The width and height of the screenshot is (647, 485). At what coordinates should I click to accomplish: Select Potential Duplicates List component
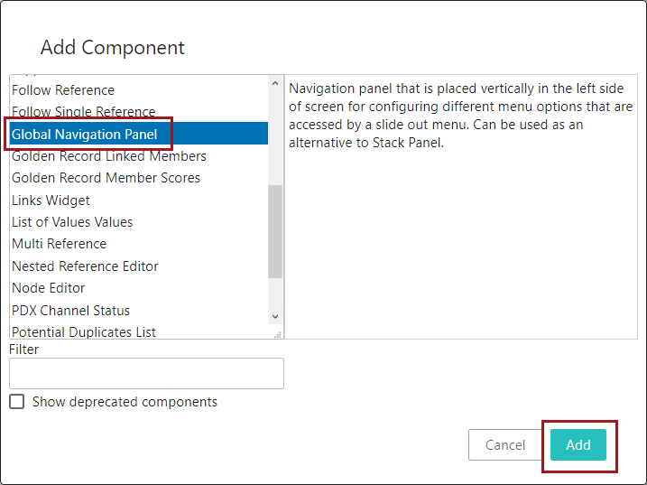click(x=84, y=331)
